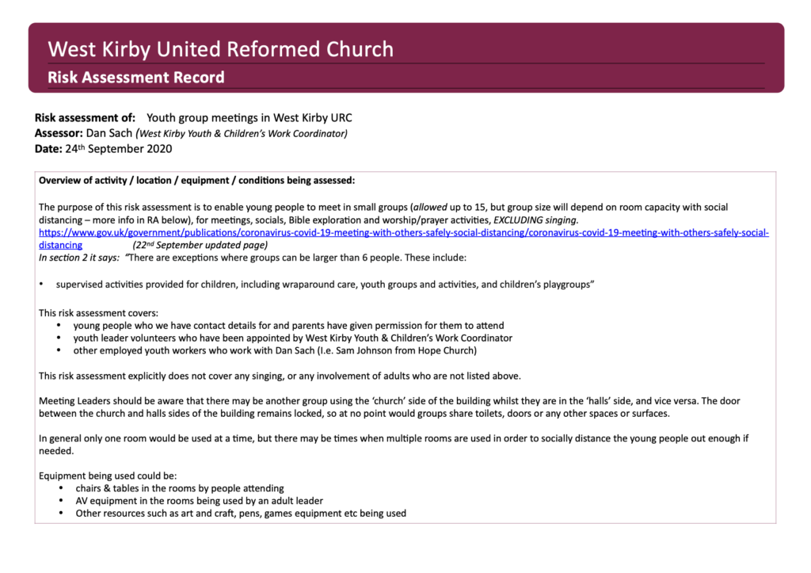The image size is (811, 573).
Task: Click the 'Risk assessment of:' label
Action: coord(85,118)
